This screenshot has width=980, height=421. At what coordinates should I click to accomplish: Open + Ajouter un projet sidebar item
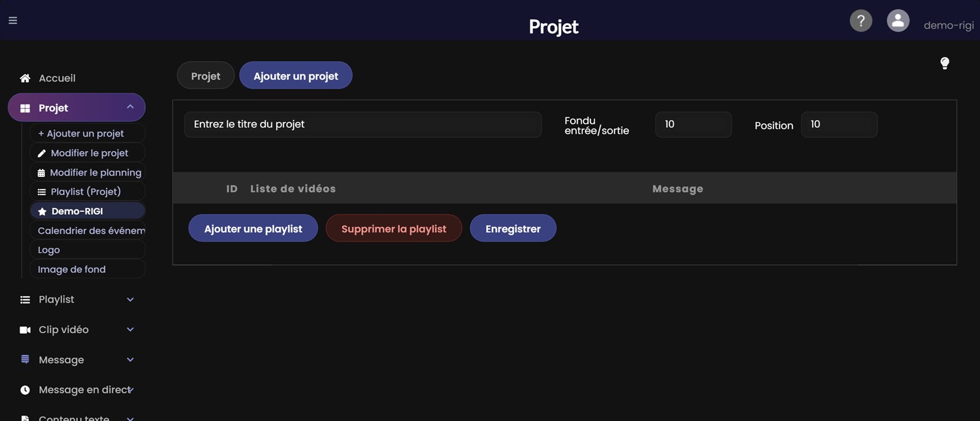[x=87, y=133]
